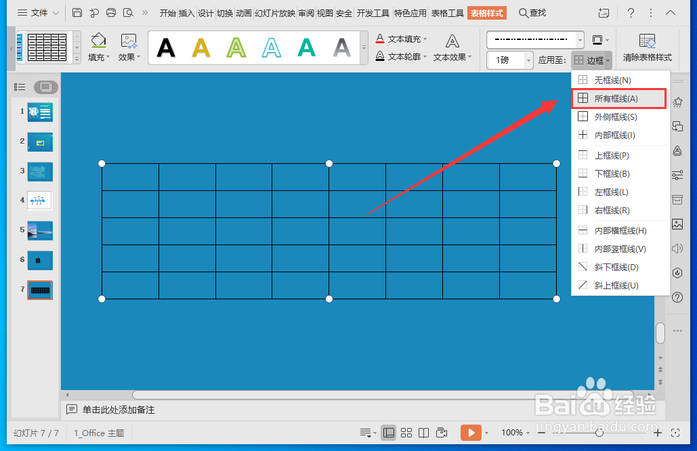Switch to the 插入 ribbon tab
Image resolution: width=697 pixels, height=451 pixels.
point(187,14)
